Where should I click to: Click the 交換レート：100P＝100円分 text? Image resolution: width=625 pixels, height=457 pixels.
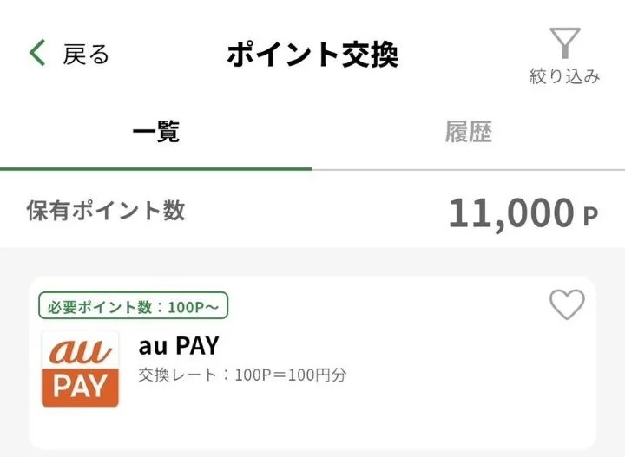[242, 375]
